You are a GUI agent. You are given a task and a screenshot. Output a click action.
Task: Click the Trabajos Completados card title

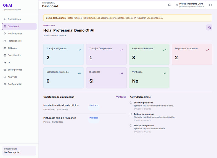[x=100, y=49]
